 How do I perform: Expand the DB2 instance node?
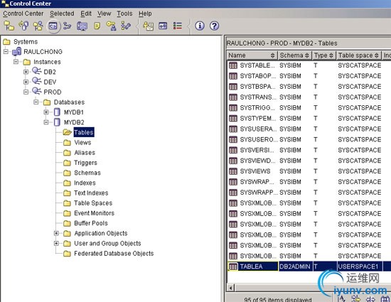[26, 72]
